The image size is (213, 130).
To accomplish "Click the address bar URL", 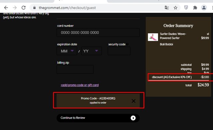I will (x=67, y=8).
